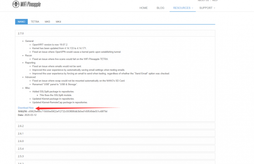Viewport: 254px width, 164px height.
Task: Click 'Fixed an issue where emails' line
Action: coord(57,66)
